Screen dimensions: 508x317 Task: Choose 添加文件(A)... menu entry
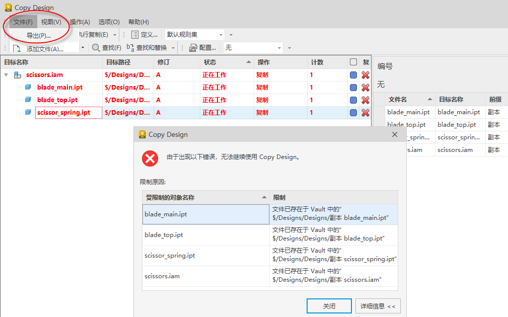point(45,49)
